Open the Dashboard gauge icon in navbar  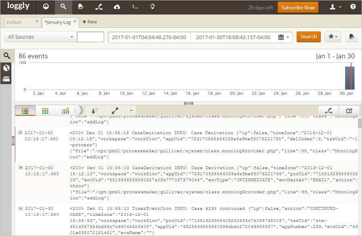coord(46,7)
